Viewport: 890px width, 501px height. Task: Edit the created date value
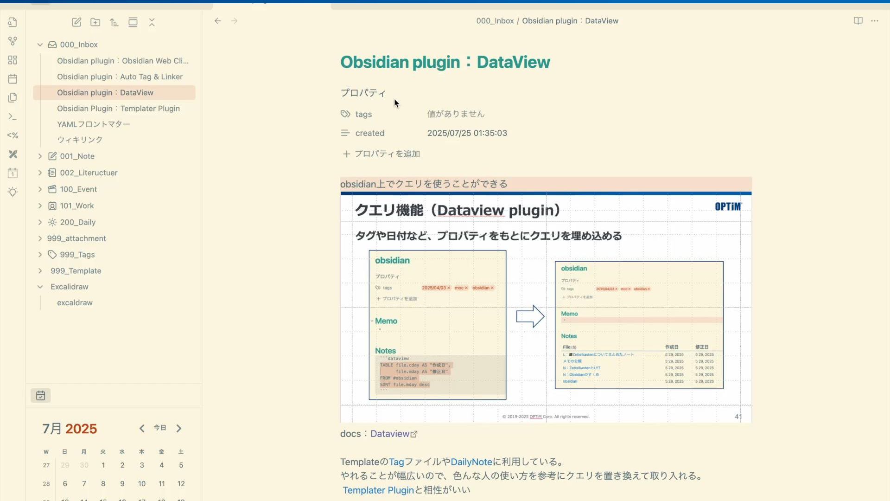coord(467,133)
